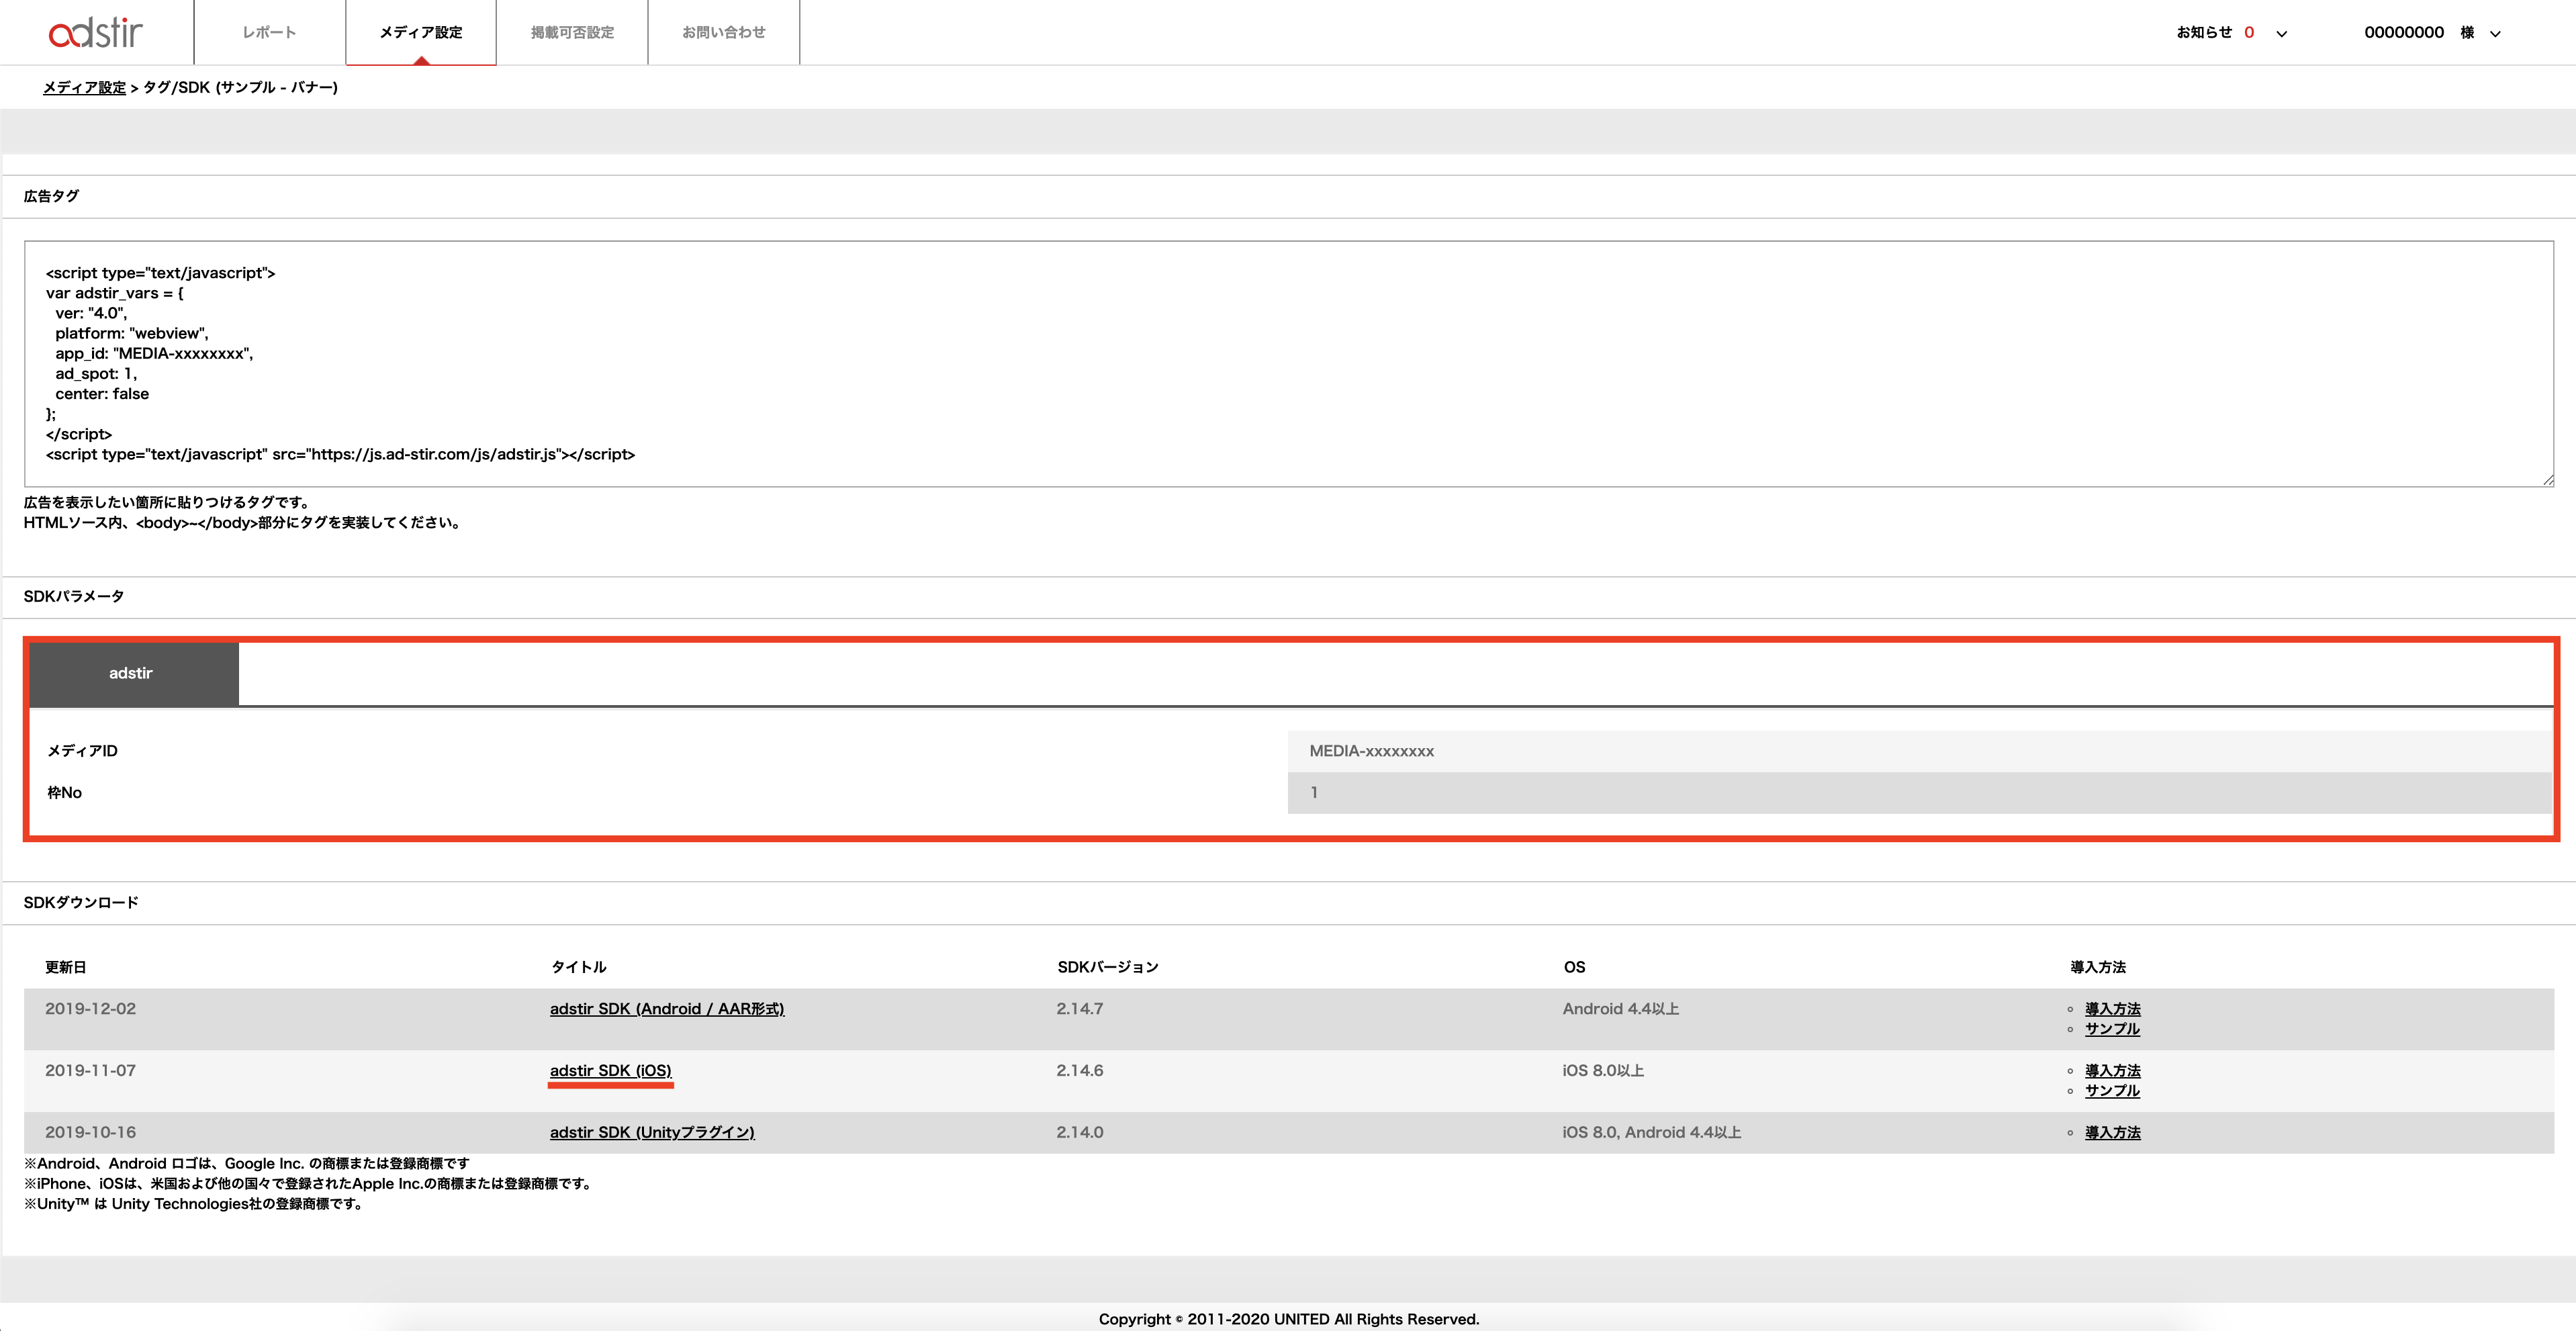Viewport: 2576px width, 1331px height.
Task: Open the 掲載可否設定 tab
Action: coord(572,32)
